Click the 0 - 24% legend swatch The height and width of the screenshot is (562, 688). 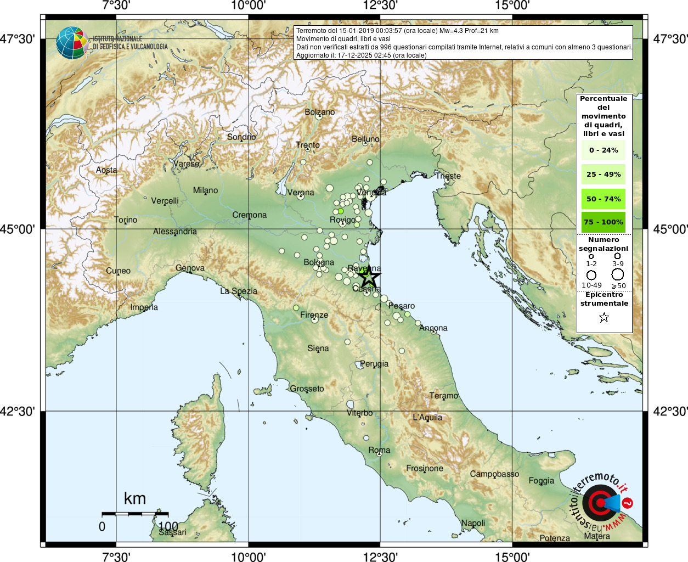coord(604,150)
